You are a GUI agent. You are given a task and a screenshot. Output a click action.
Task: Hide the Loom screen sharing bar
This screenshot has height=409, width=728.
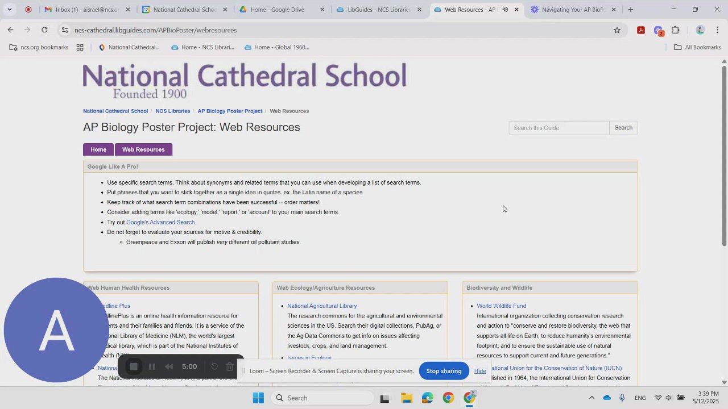(480, 372)
